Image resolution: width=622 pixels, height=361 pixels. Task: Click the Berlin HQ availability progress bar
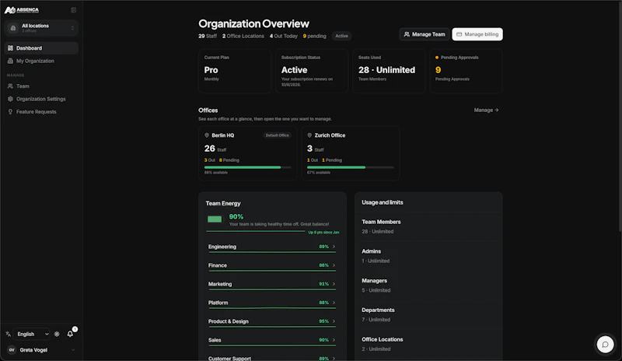[x=247, y=167]
